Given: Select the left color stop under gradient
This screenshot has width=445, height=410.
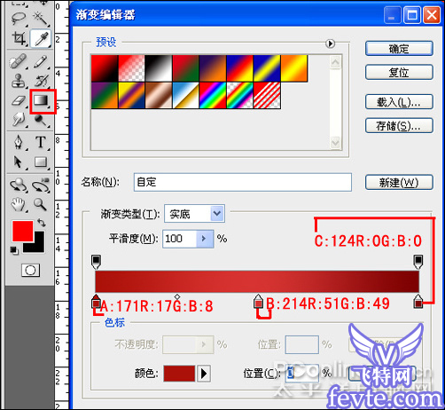Looking at the screenshot, I should [96, 301].
